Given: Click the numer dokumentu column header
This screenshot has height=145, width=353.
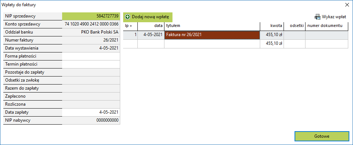Looking at the screenshot, I should point(327,26).
